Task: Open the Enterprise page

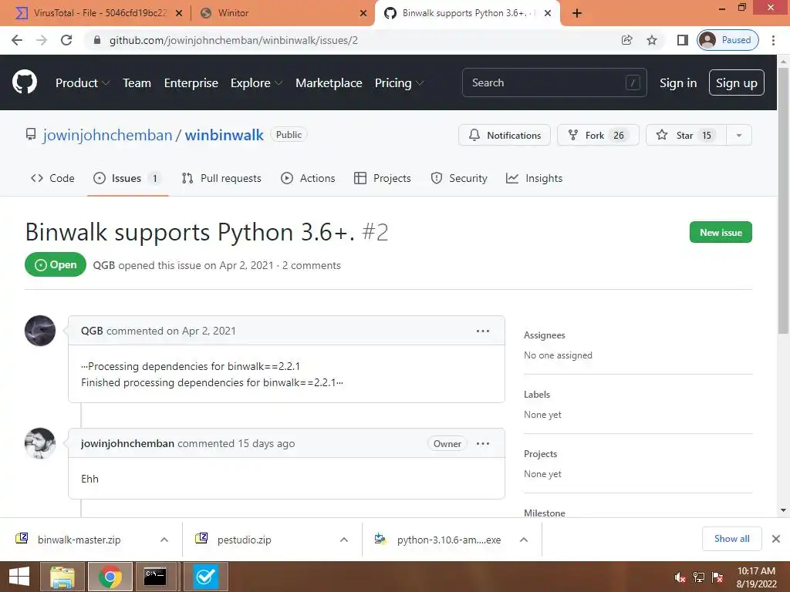Action: (x=191, y=83)
